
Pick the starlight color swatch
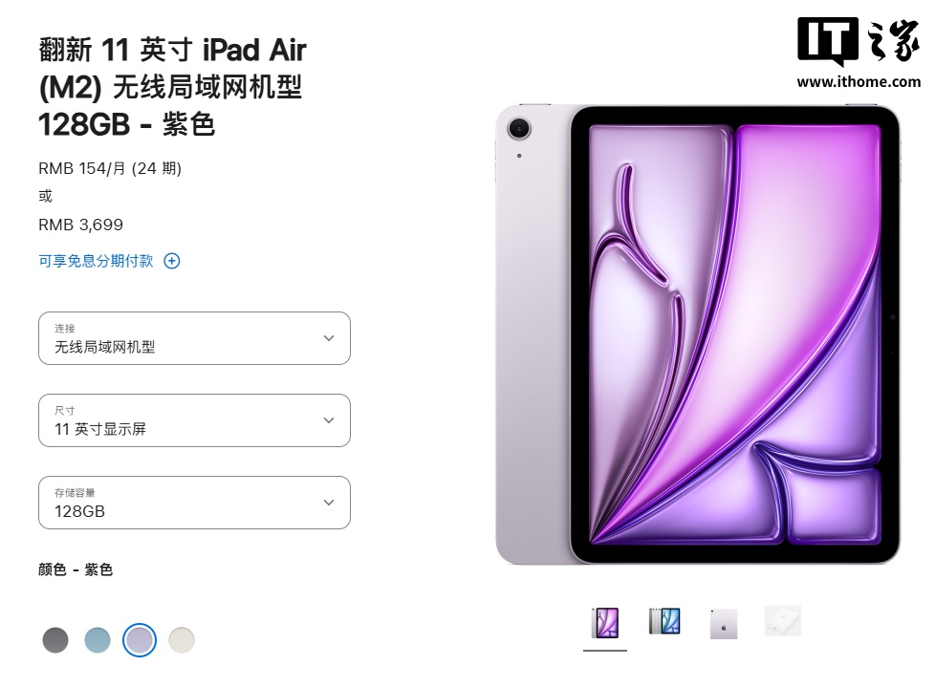[182, 640]
